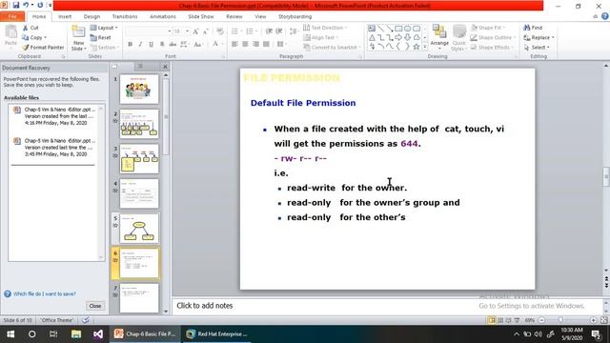Switch to the Slide Show tab
610x343 pixels.
coord(201,17)
